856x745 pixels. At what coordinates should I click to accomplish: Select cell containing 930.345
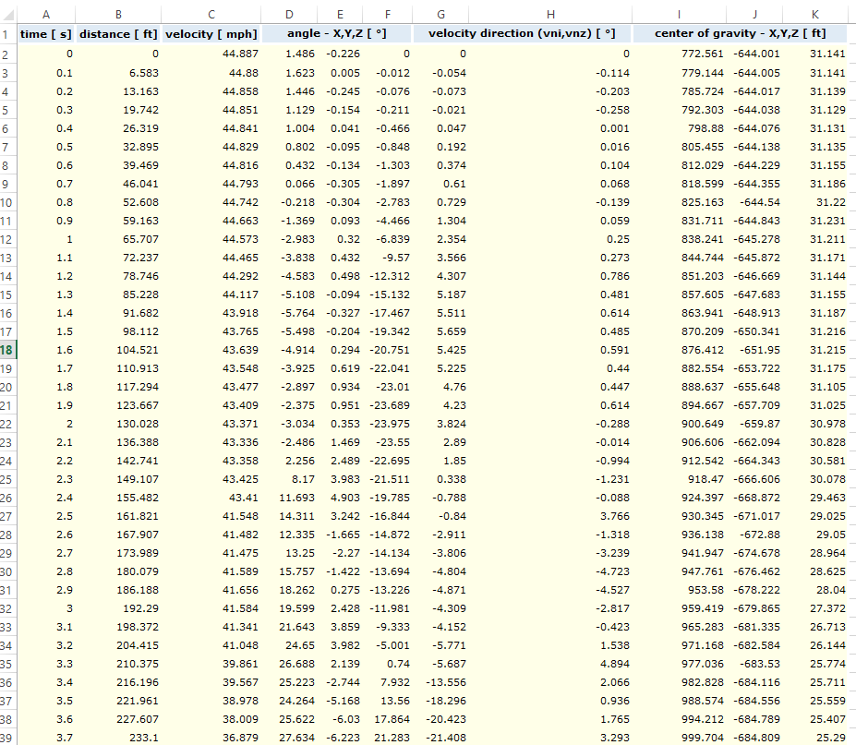tap(679, 516)
